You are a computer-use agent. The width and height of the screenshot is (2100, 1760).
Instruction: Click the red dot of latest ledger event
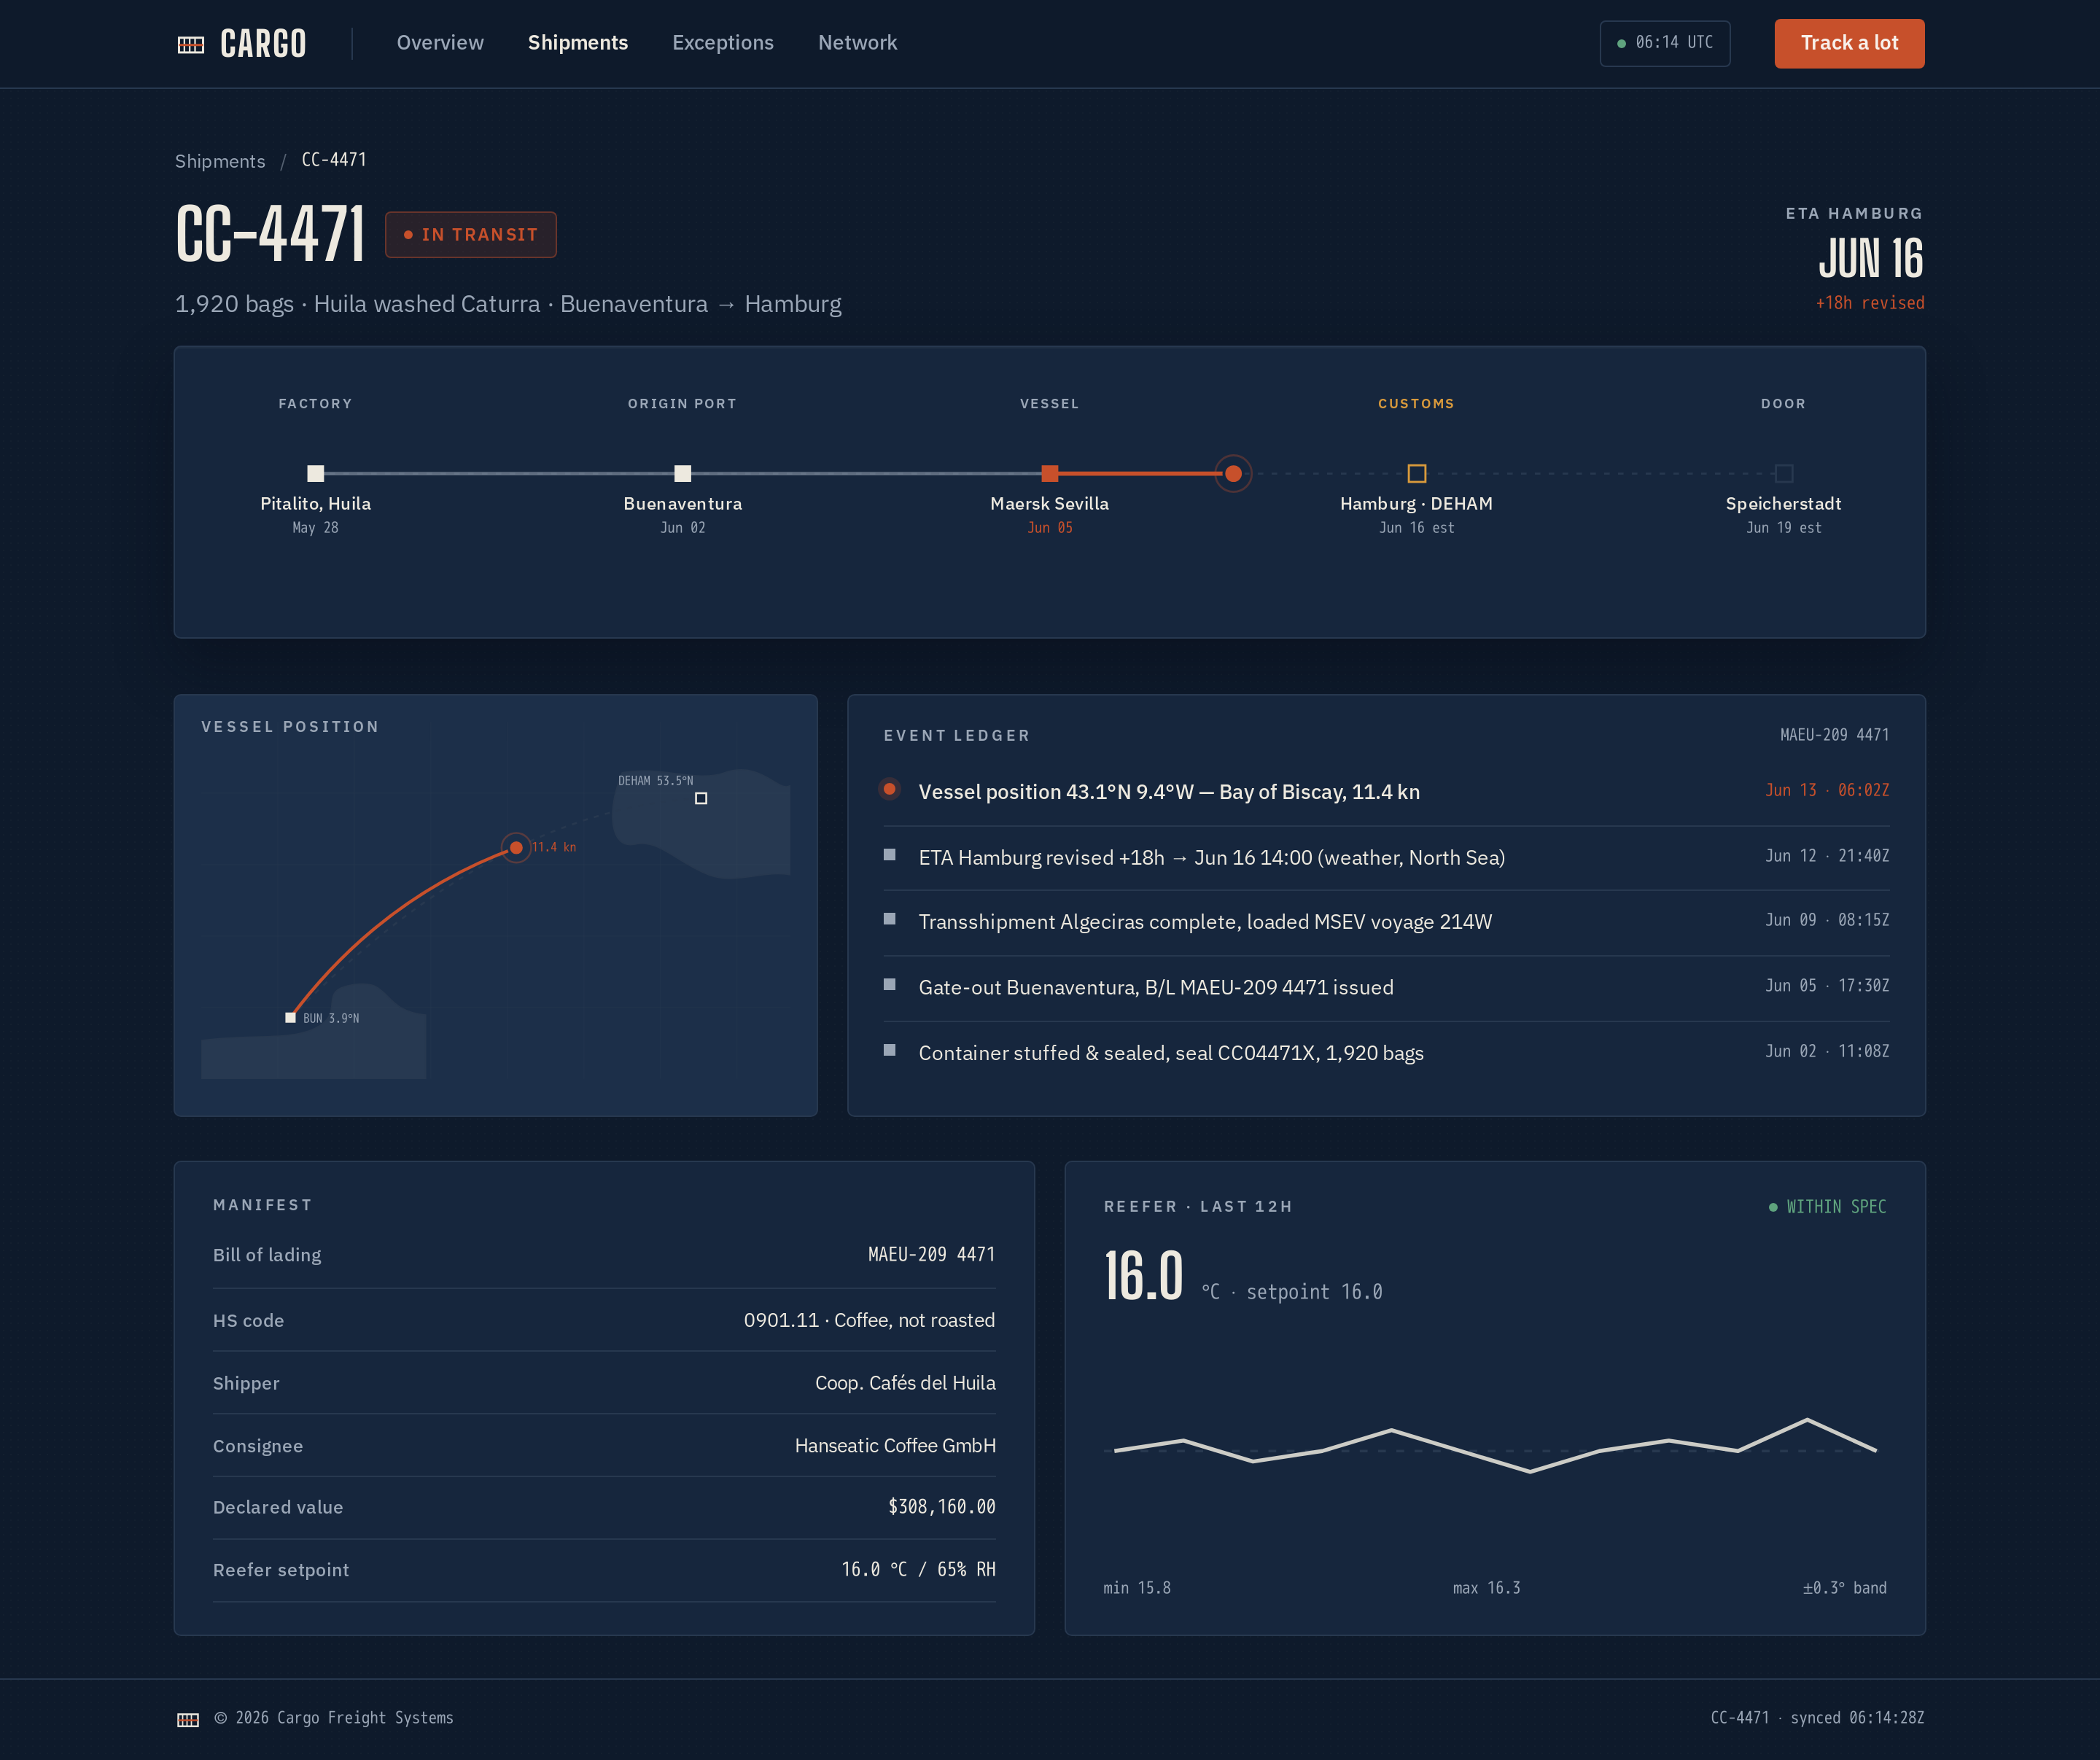click(889, 789)
